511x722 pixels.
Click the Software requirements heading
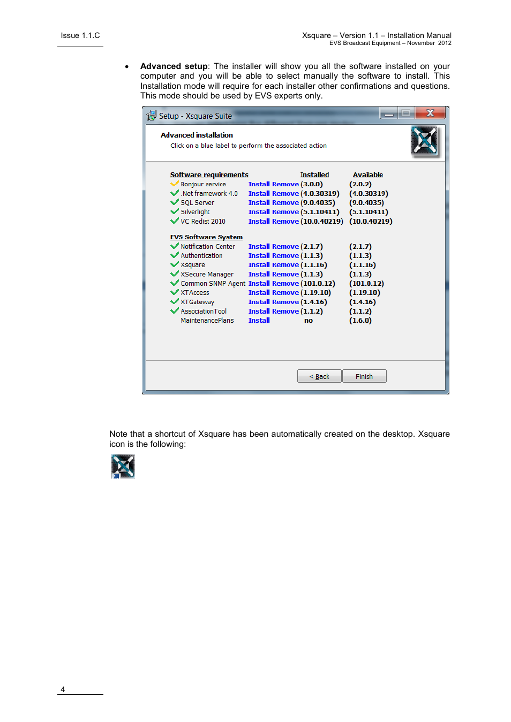[x=209, y=175]
